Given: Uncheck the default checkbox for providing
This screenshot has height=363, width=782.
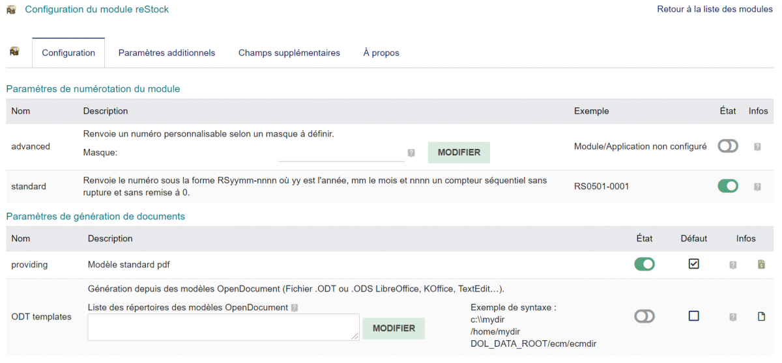Looking at the screenshot, I should coord(694,264).
